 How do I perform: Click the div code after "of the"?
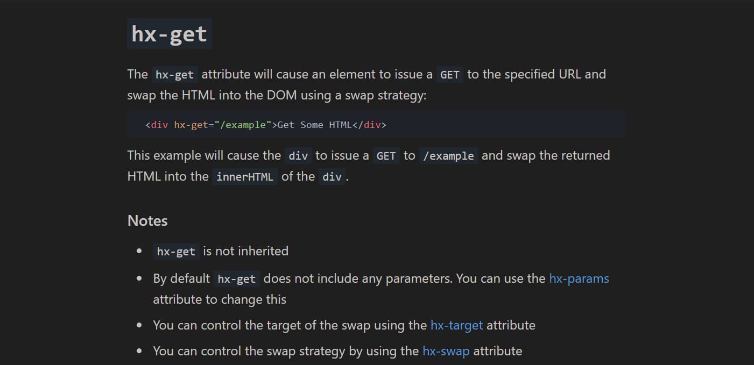click(332, 177)
